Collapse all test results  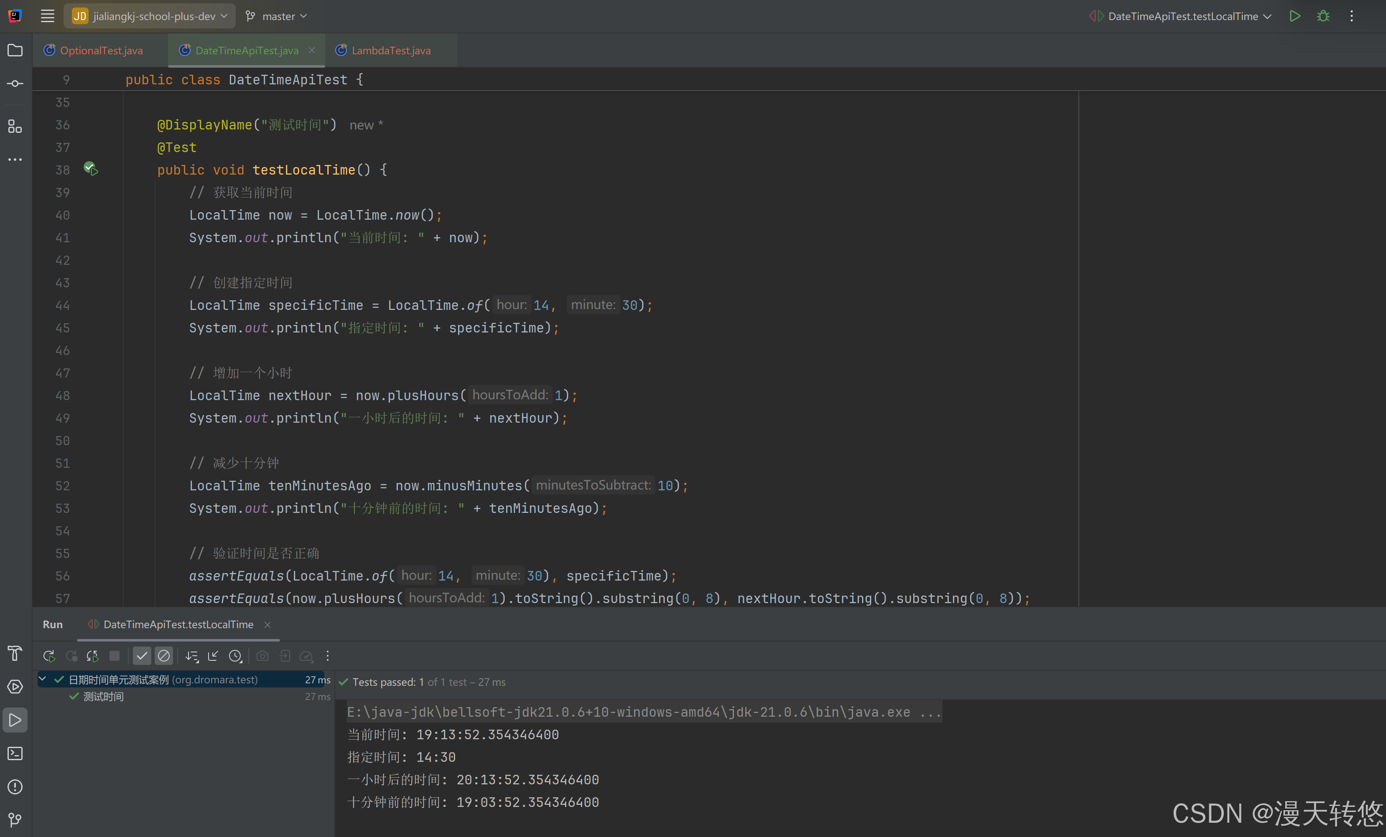[213, 655]
